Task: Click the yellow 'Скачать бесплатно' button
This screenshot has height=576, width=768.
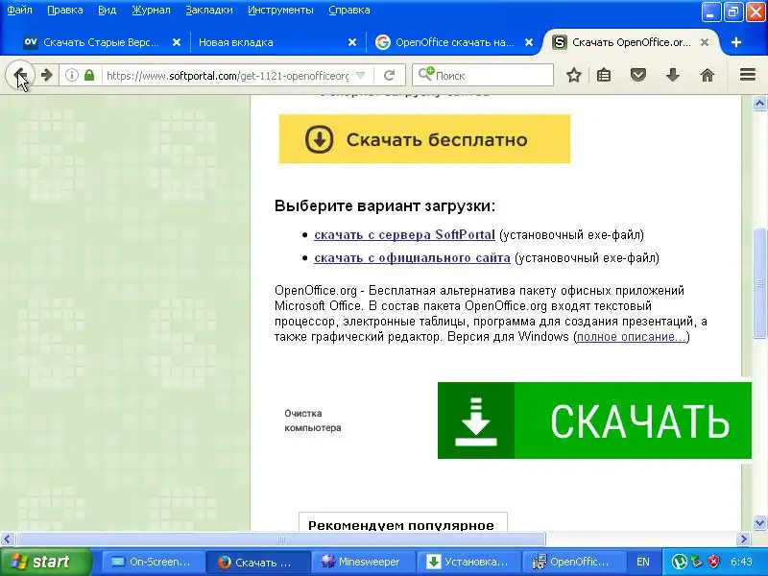Action: (424, 139)
